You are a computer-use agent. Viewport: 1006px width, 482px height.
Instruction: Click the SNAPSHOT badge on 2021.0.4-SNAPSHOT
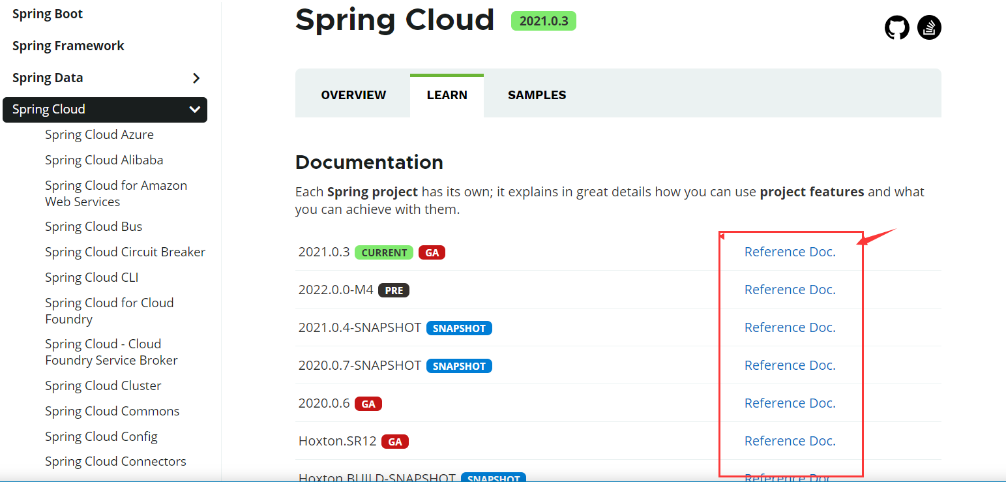tap(459, 328)
